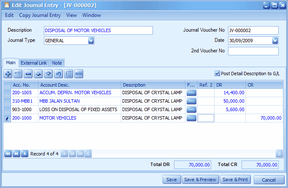Click the CR amount 70,000.00 cell
Screen dimensions: 288x188
click(x=264, y=118)
